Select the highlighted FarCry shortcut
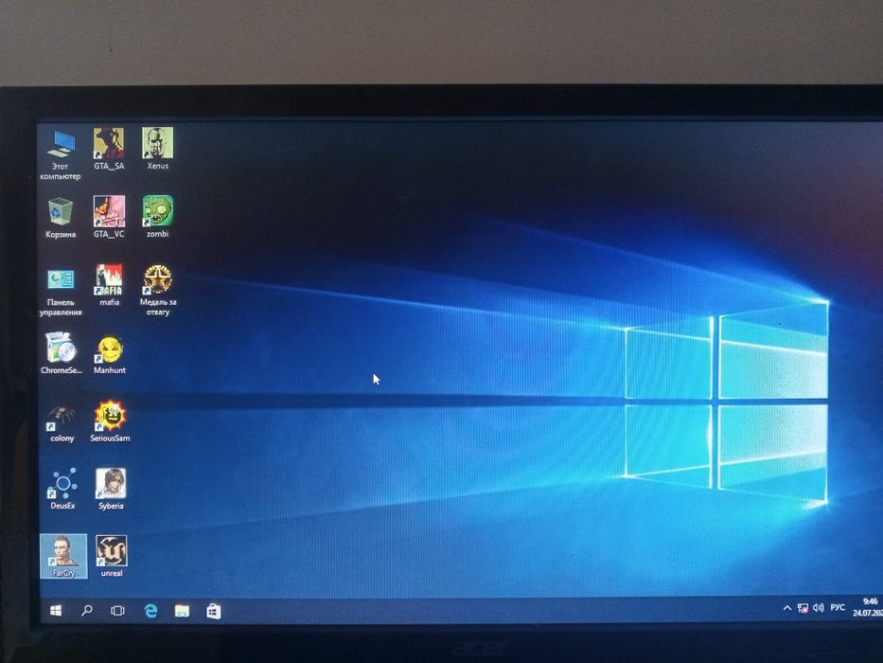The height and width of the screenshot is (663, 883). pos(63,556)
